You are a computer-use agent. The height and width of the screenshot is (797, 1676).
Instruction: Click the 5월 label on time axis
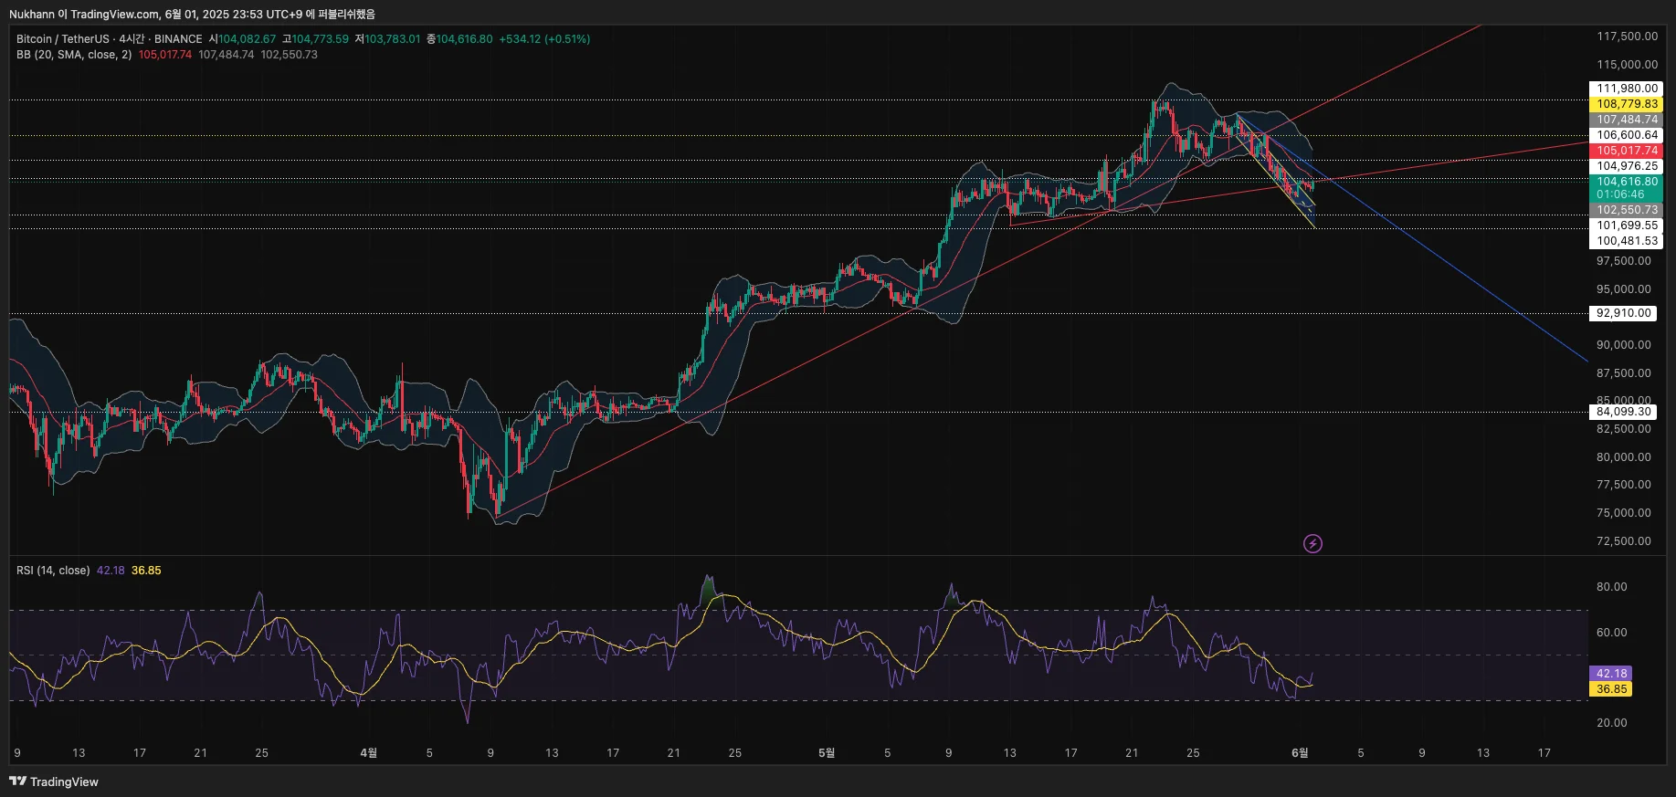click(x=826, y=753)
